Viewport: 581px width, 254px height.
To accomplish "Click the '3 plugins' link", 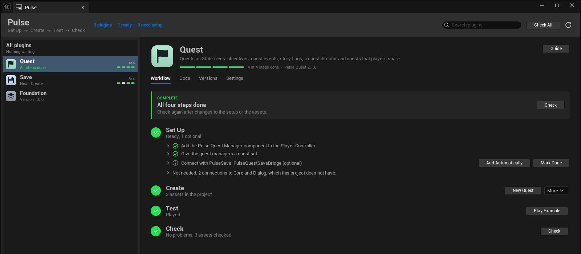I will (103, 25).
